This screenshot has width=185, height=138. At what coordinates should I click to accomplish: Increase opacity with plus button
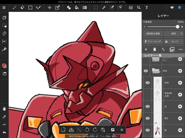click(x=182, y=27)
